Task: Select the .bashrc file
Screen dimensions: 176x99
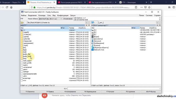Action: 56,65
